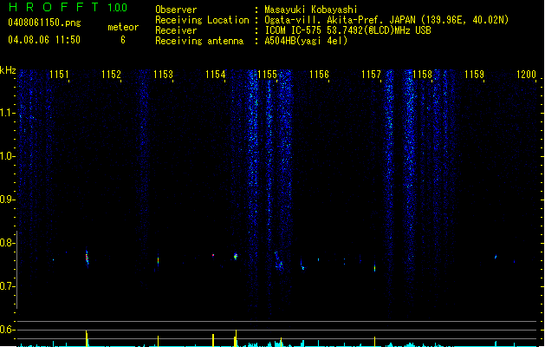Click observer name Masayuki Kobayashi

[x=311, y=10]
